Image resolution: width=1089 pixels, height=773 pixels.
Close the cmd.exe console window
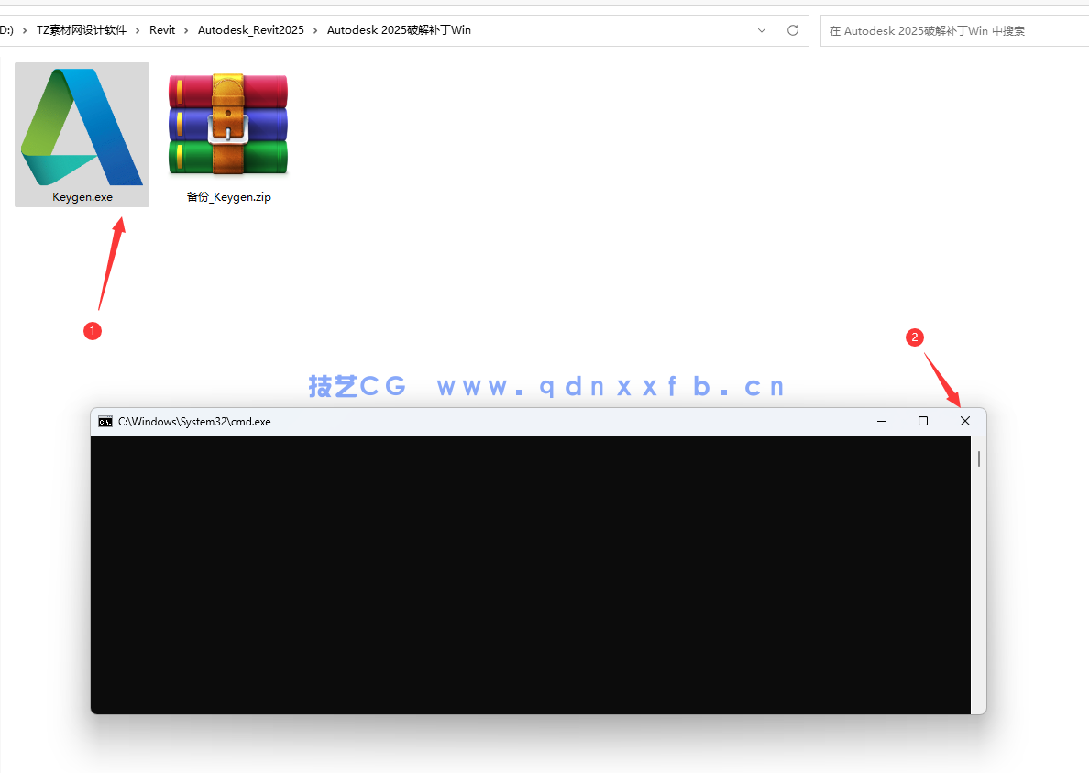(x=964, y=421)
